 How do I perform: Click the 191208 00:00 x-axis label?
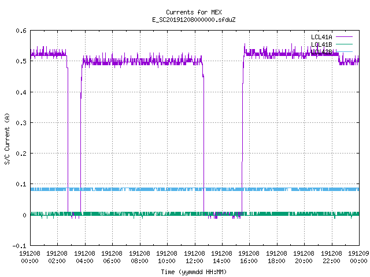[29, 257]
